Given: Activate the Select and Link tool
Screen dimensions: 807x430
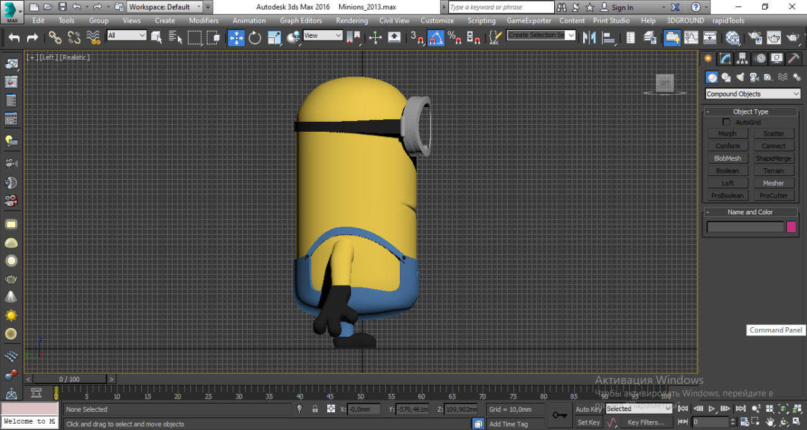Looking at the screenshot, I should point(55,38).
